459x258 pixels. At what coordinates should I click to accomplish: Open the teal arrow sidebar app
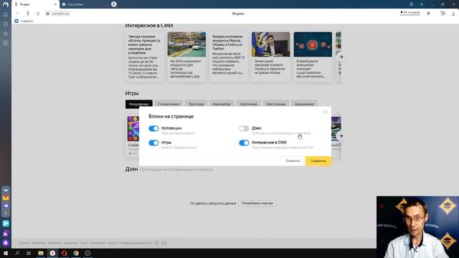click(x=6, y=224)
